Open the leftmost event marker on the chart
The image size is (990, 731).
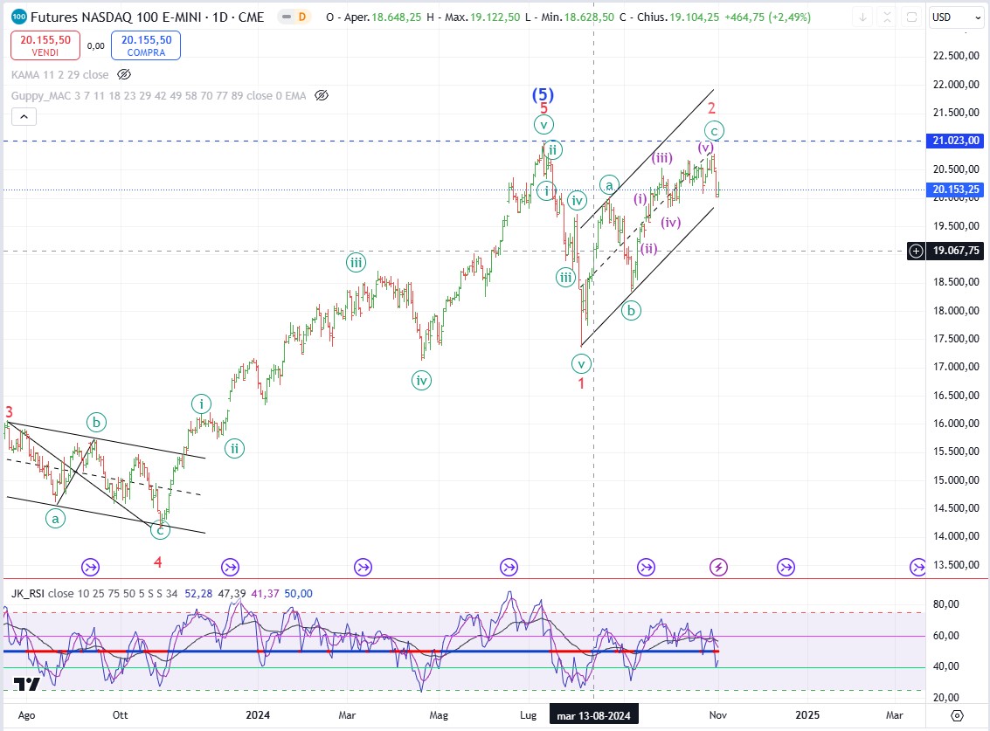point(90,567)
